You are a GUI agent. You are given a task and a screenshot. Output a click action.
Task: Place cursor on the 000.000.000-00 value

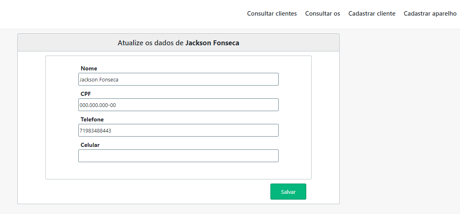point(98,105)
